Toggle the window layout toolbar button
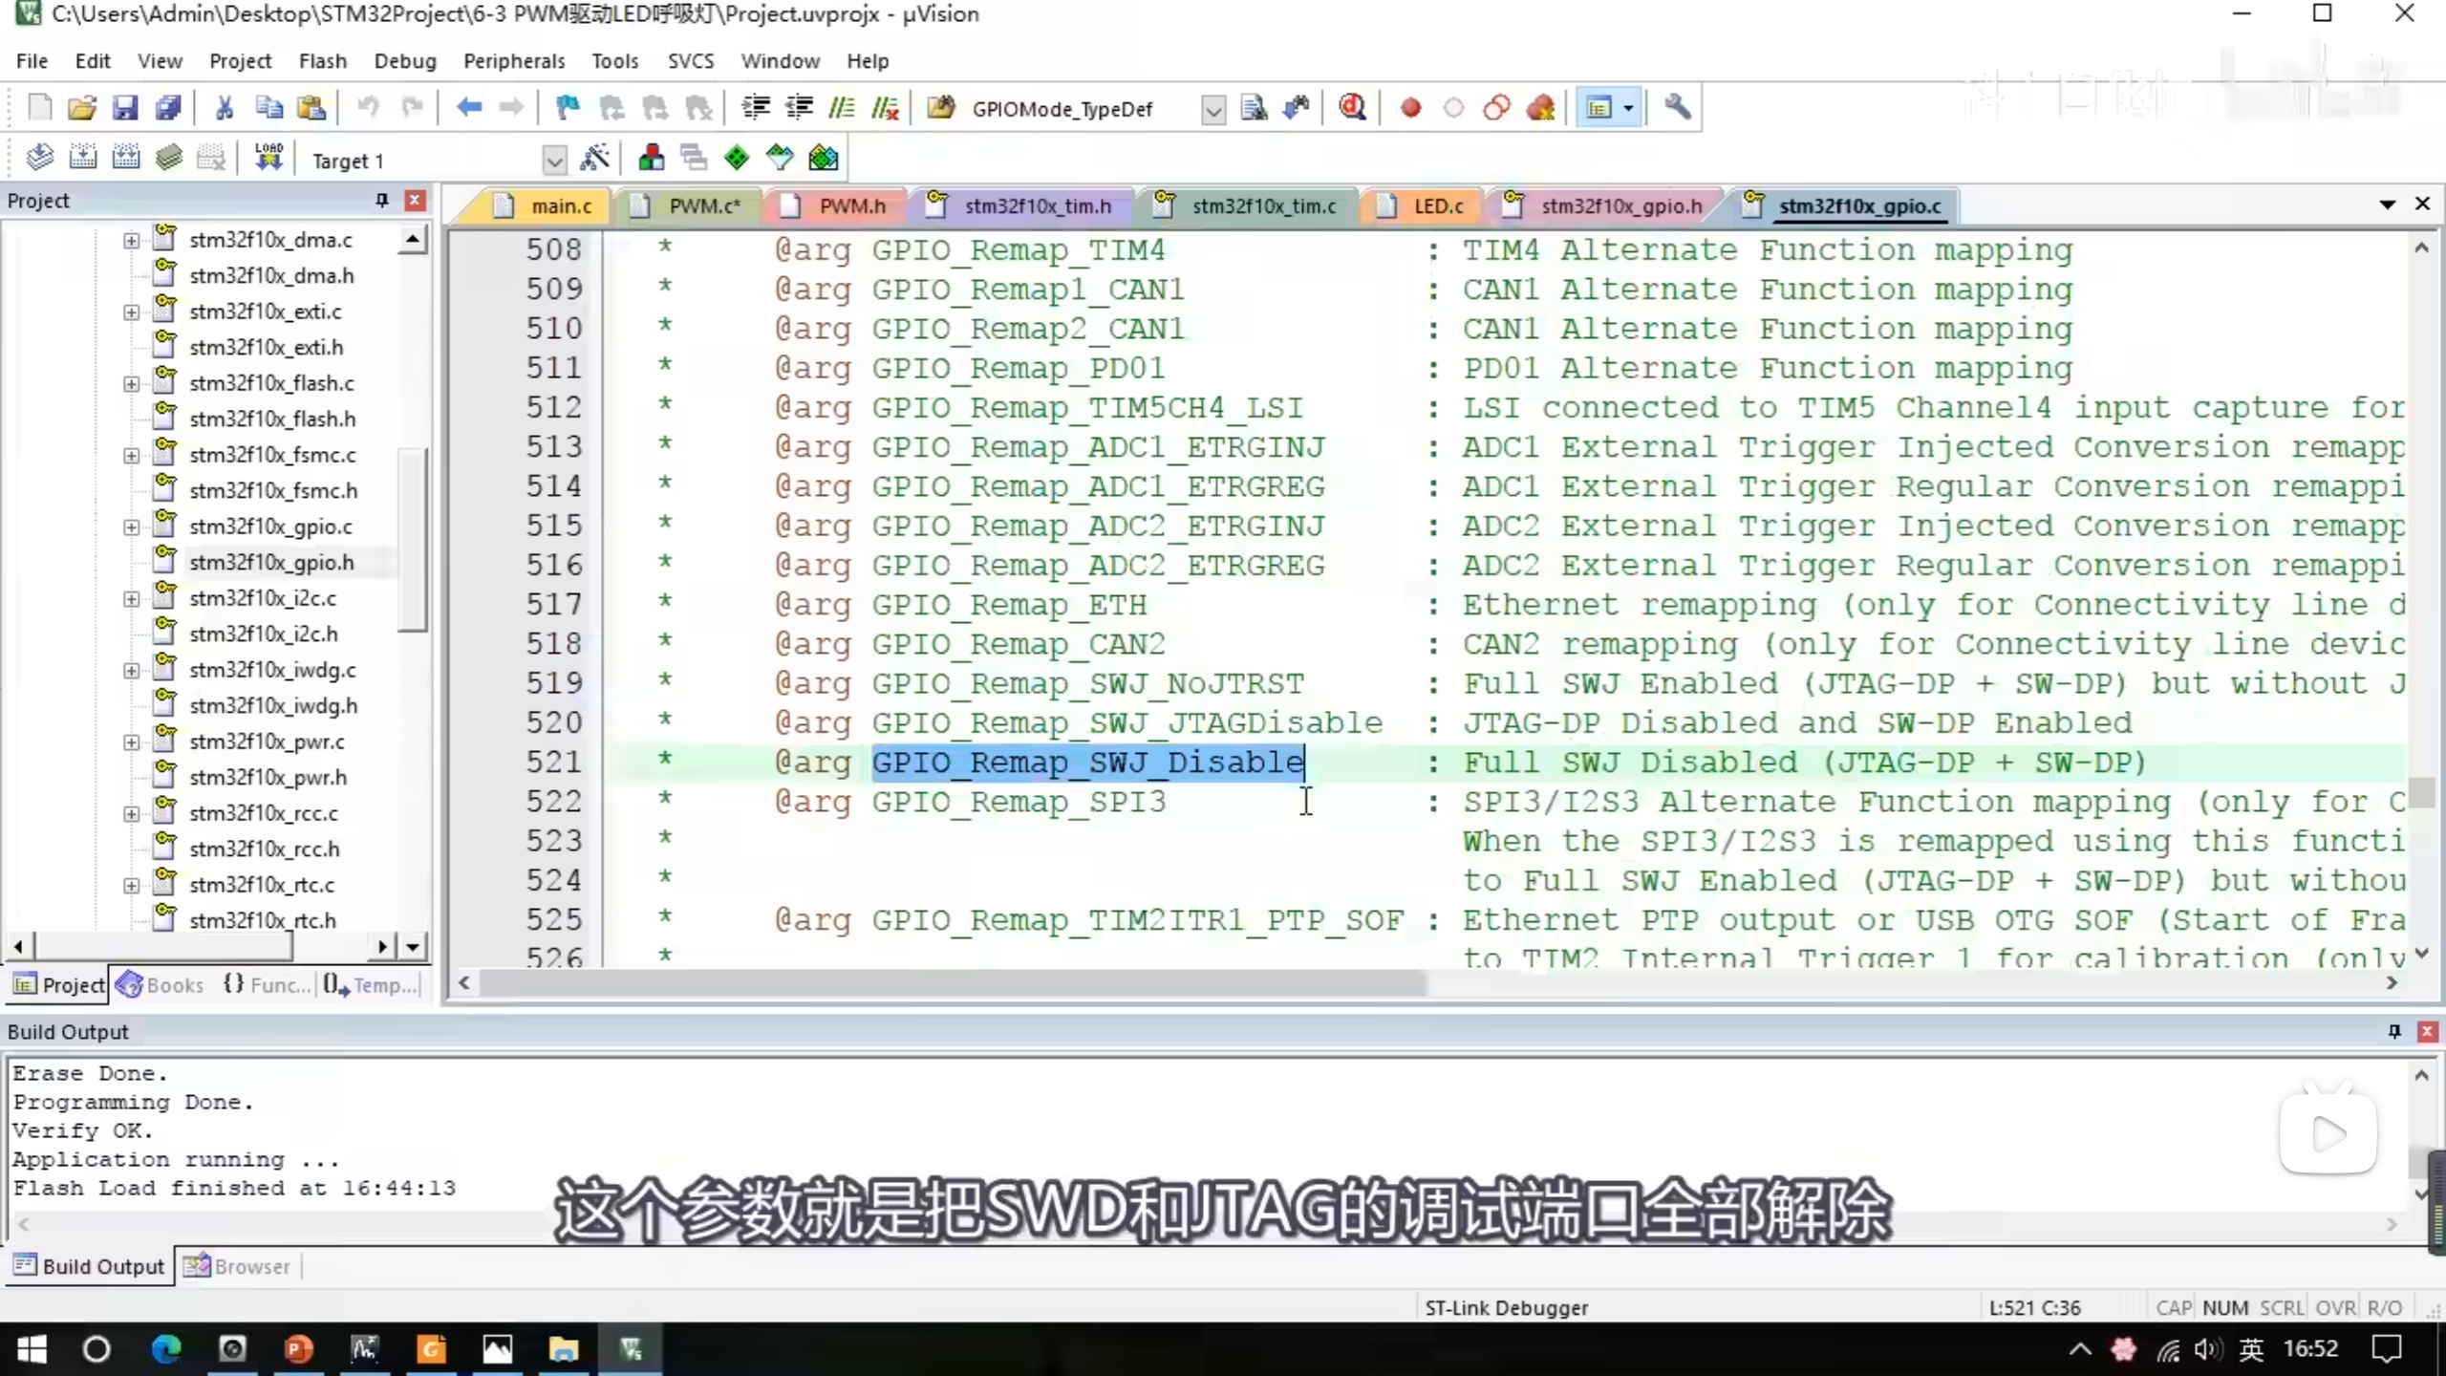2446x1376 pixels. pos(1599,107)
